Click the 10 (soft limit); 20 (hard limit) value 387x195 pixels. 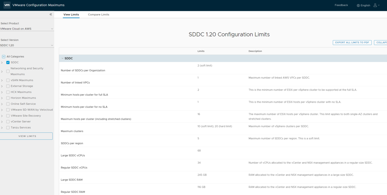point(214,126)
